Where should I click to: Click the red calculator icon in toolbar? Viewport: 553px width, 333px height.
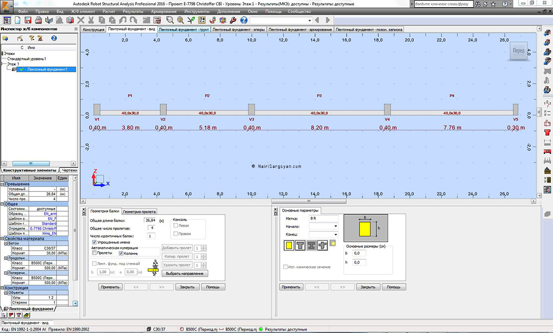[x=157, y=20]
